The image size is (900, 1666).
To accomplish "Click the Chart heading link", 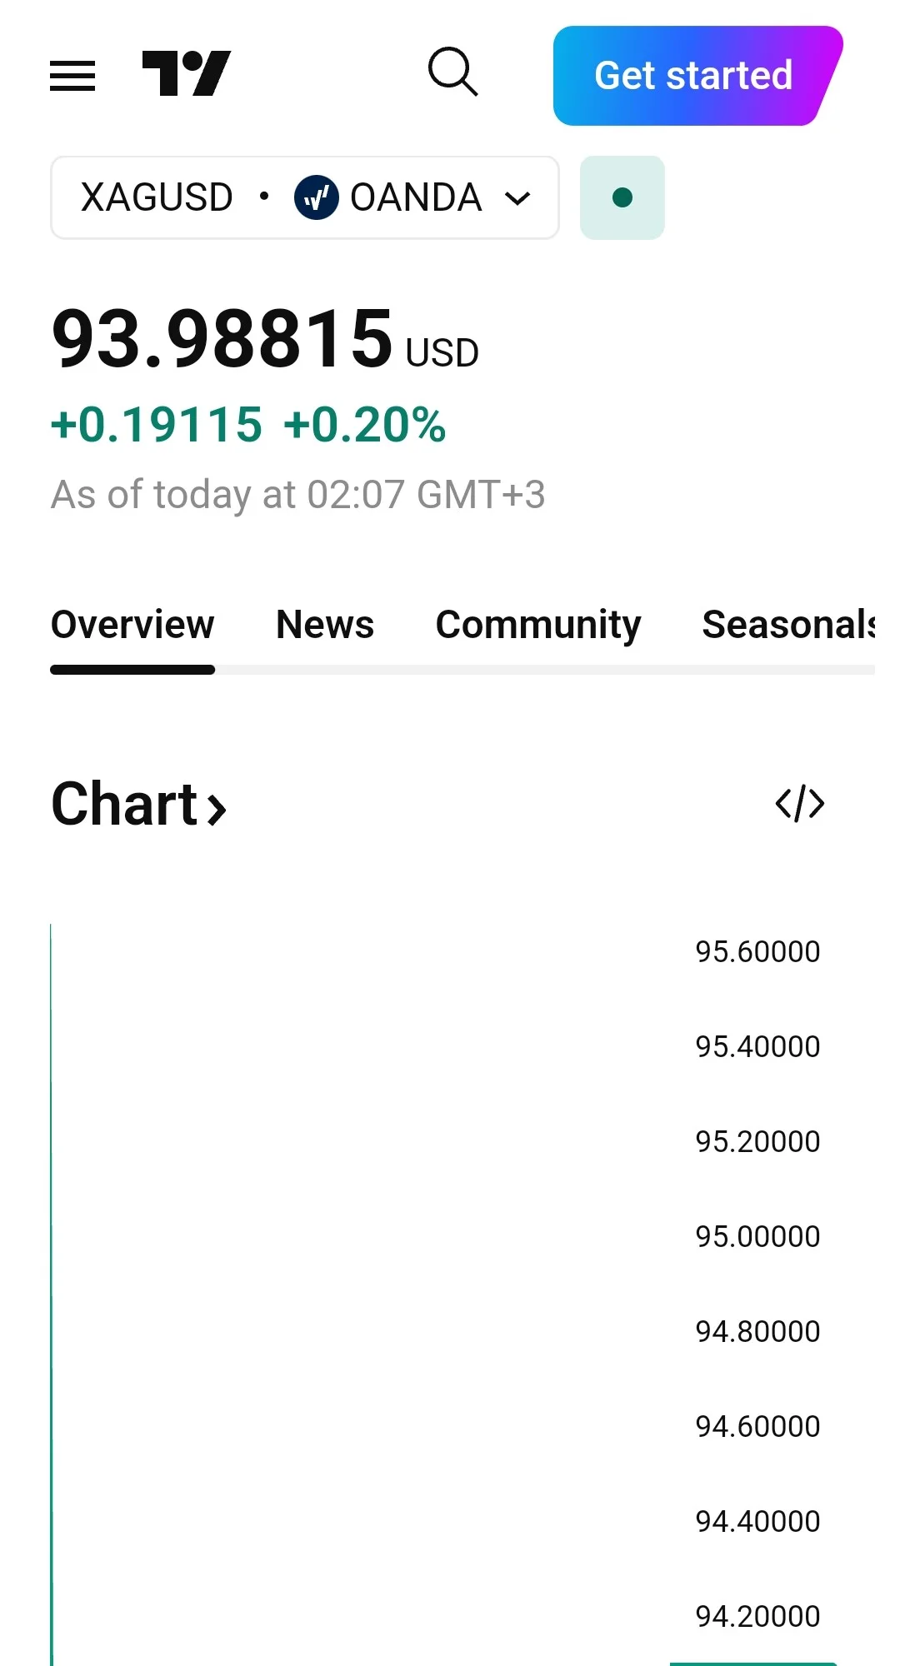I will point(139,804).
